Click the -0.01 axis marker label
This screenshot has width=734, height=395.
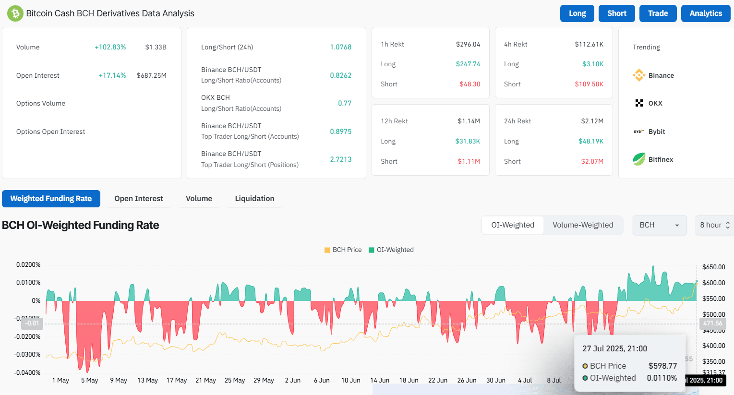(33, 323)
